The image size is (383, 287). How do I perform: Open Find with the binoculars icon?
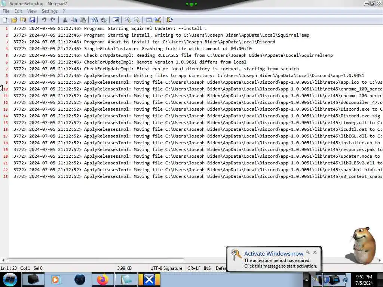(95, 20)
